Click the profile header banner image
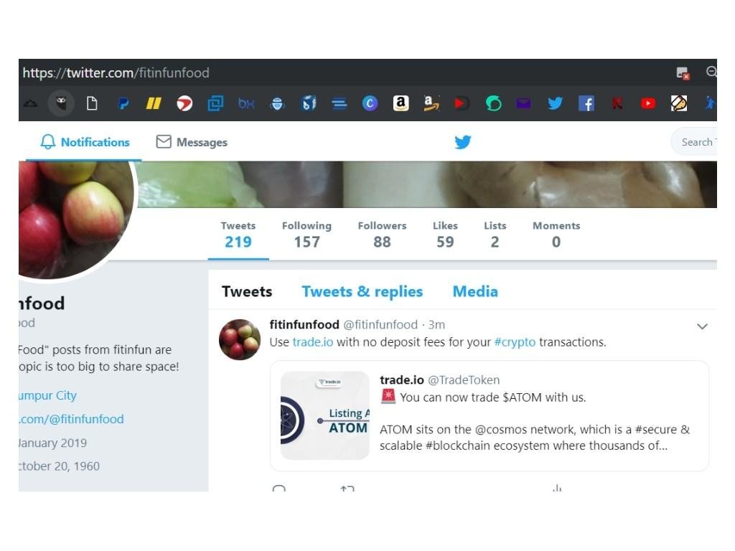735x551 pixels. [x=426, y=184]
